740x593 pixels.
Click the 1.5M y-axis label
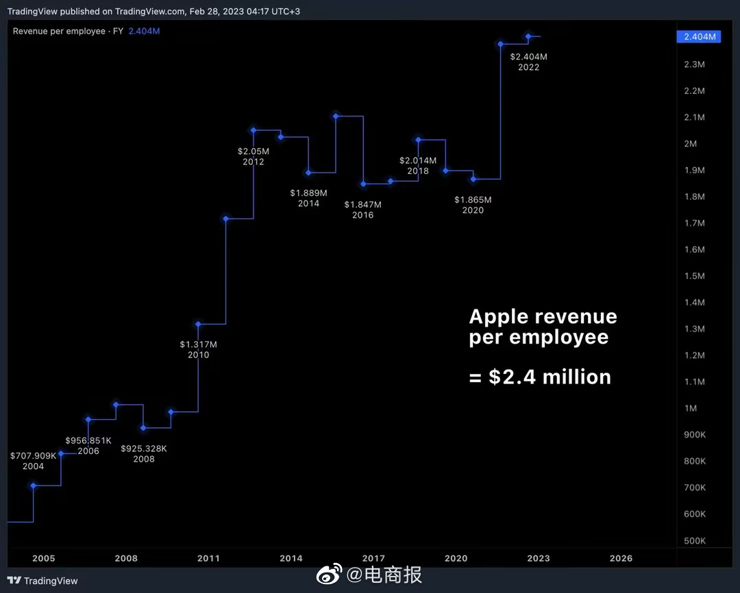point(694,275)
